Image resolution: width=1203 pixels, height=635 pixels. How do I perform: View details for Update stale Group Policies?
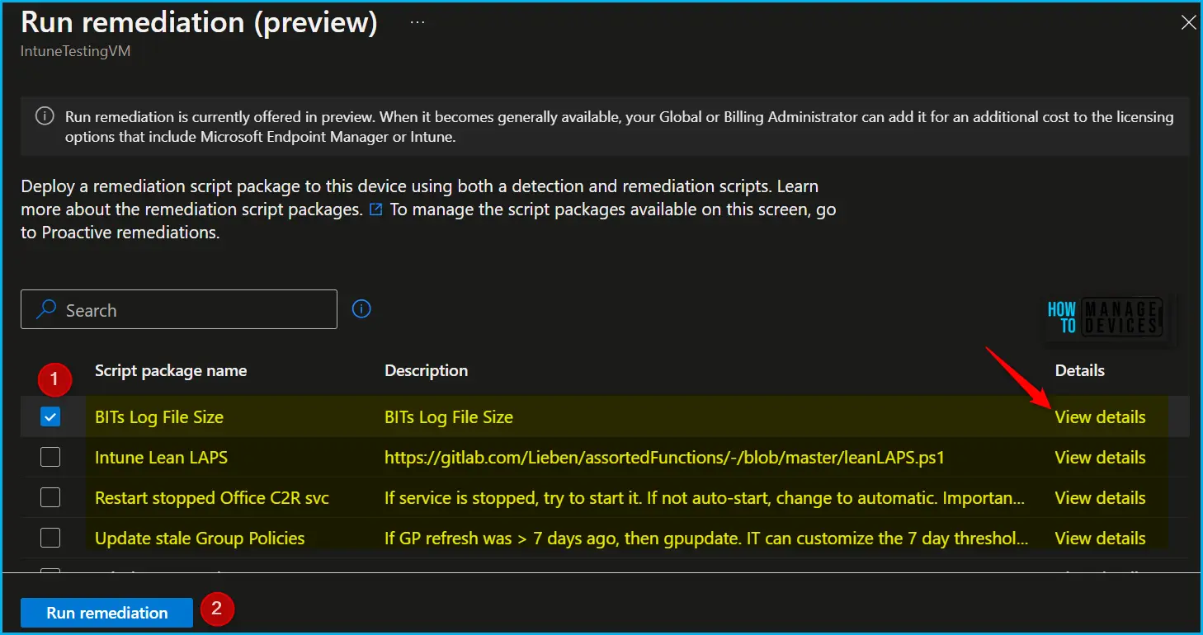point(1100,539)
